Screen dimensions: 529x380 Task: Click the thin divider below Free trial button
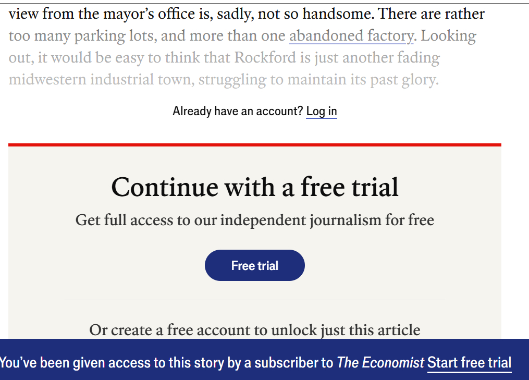coord(255,300)
